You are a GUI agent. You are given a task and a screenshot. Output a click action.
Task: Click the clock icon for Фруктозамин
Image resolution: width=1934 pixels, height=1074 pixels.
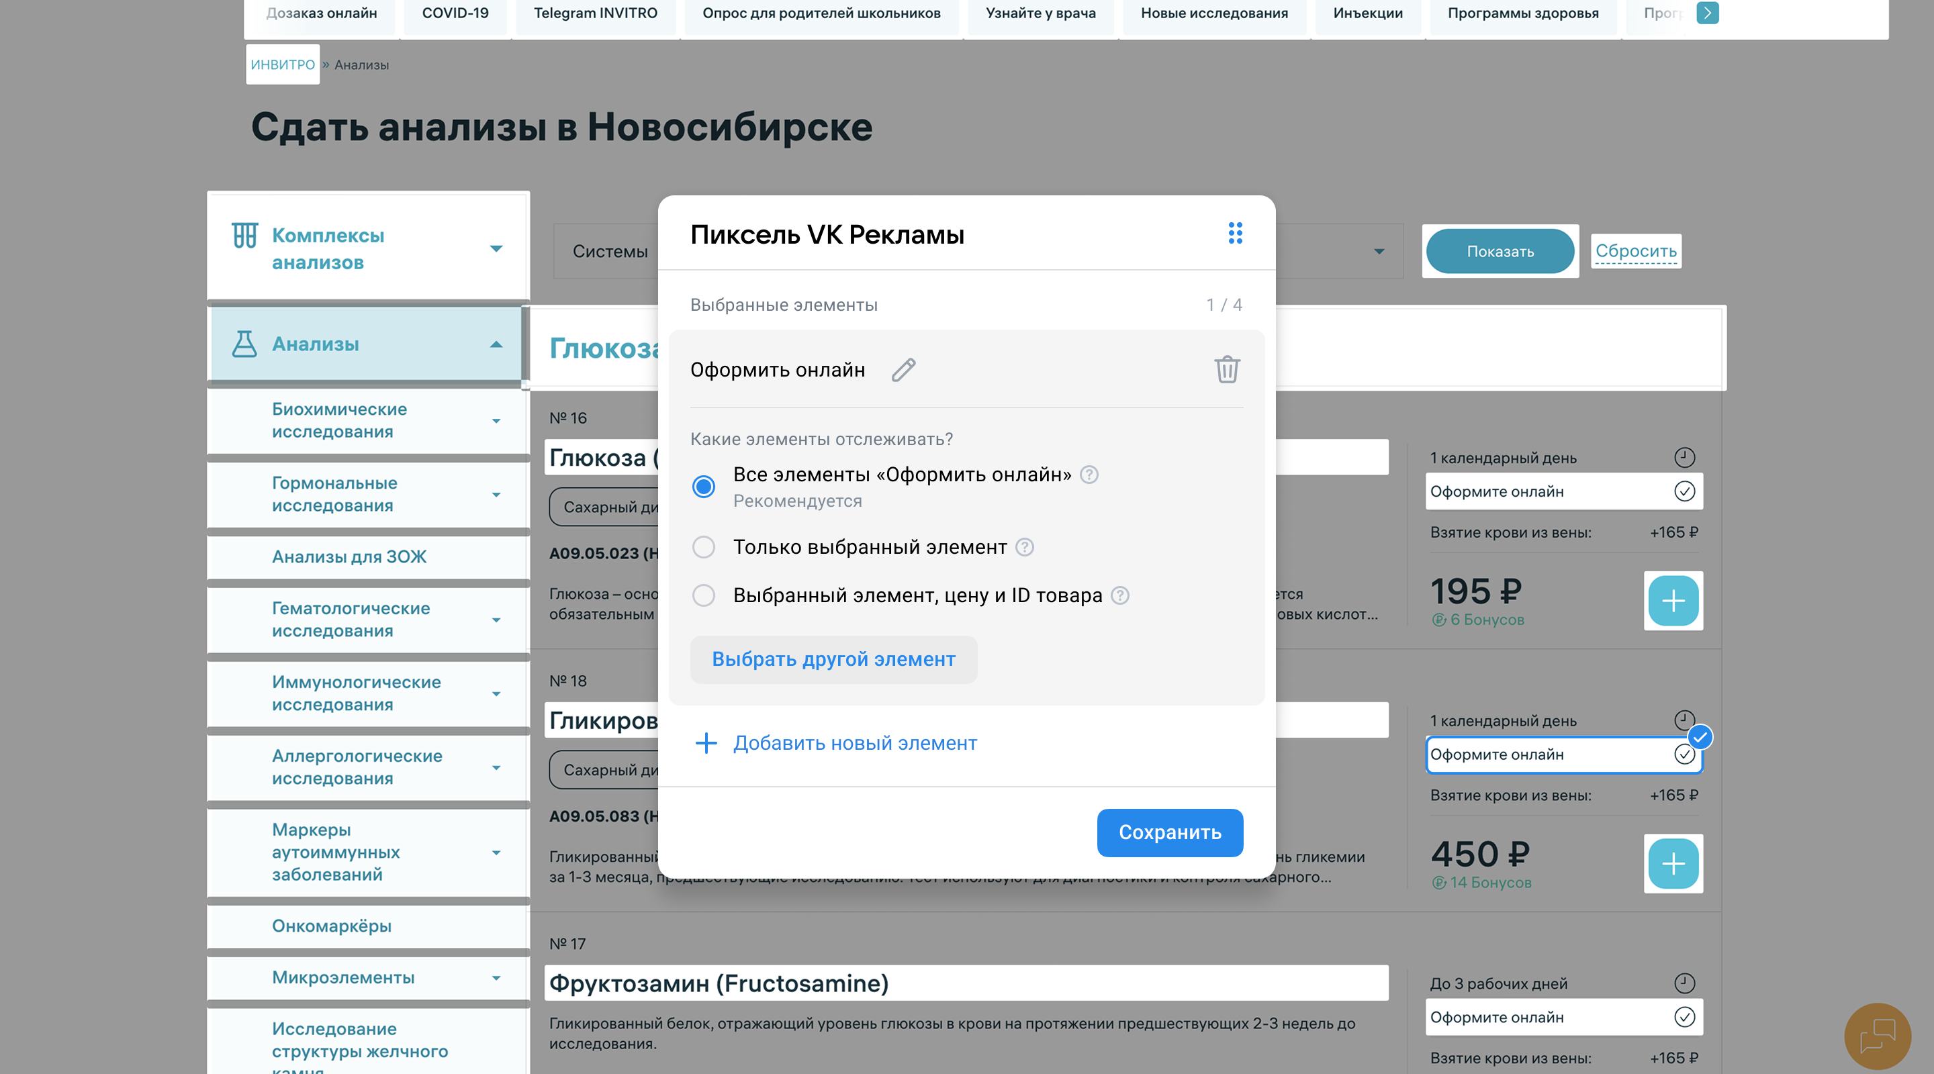[x=1684, y=983]
